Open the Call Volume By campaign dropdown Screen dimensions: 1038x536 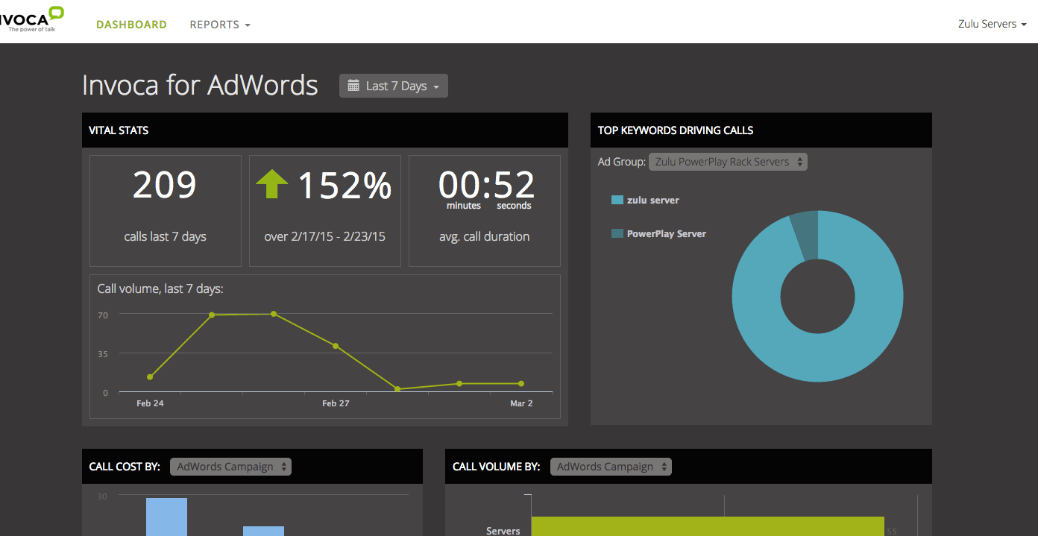click(x=611, y=467)
